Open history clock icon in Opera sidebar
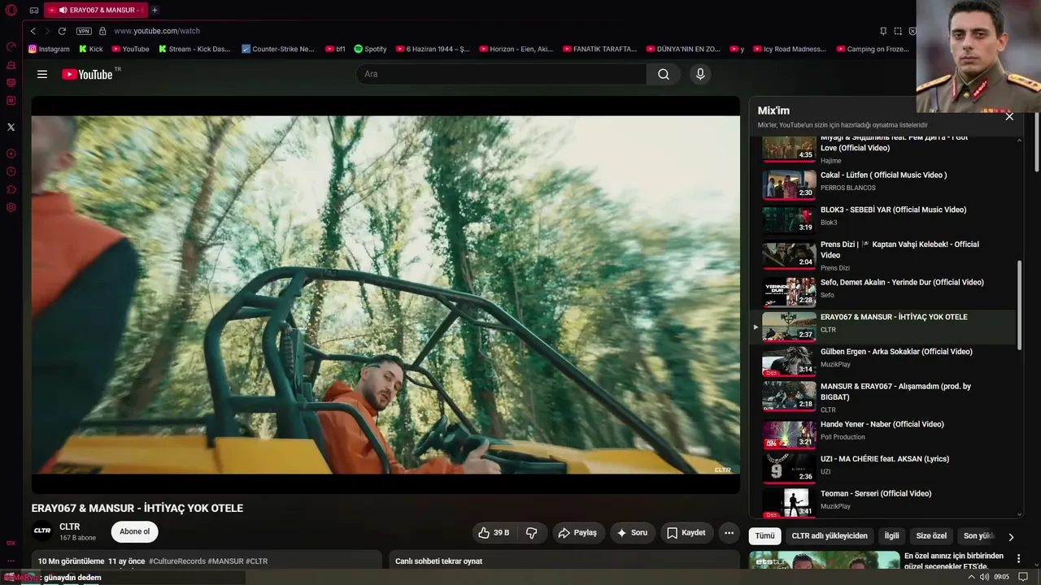The height and width of the screenshot is (585, 1041). 11,171
